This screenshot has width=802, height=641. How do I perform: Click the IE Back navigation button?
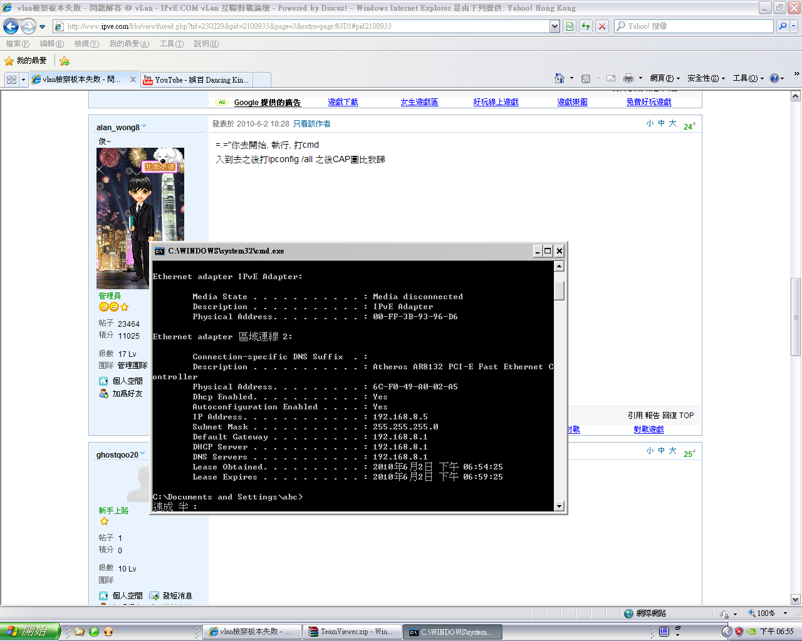pyautogui.click(x=11, y=26)
